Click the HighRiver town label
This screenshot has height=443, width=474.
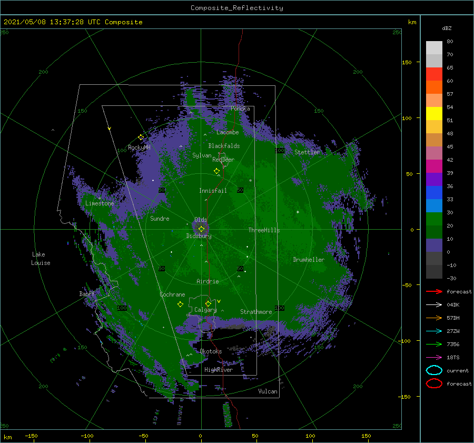point(219,370)
